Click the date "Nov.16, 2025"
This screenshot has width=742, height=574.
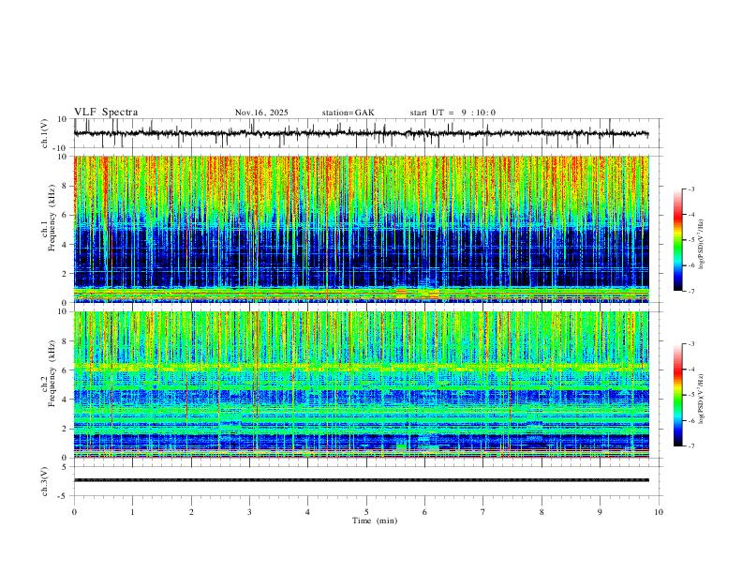[x=261, y=113]
